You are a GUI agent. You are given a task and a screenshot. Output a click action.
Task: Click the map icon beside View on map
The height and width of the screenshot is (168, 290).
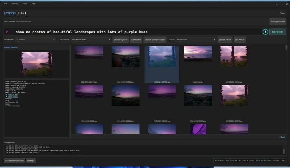pyautogui.click(x=6, y=95)
